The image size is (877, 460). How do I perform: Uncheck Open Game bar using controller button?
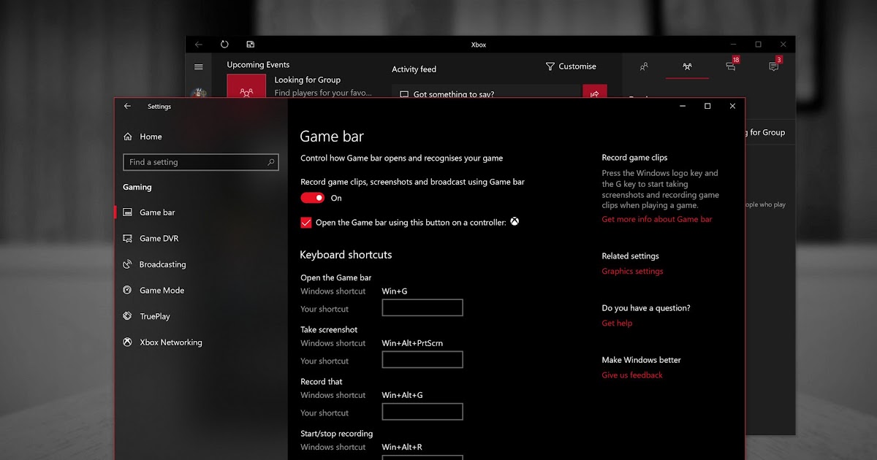[306, 223]
